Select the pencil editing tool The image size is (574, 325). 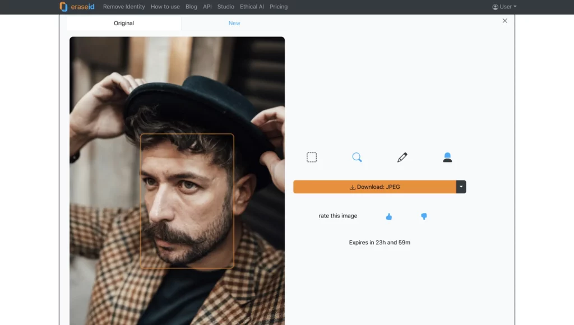402,157
